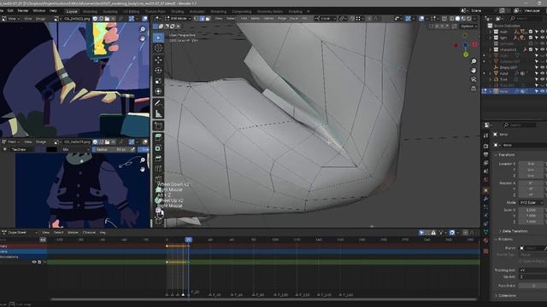Select the Inset Faces tool

[x=158, y=148]
